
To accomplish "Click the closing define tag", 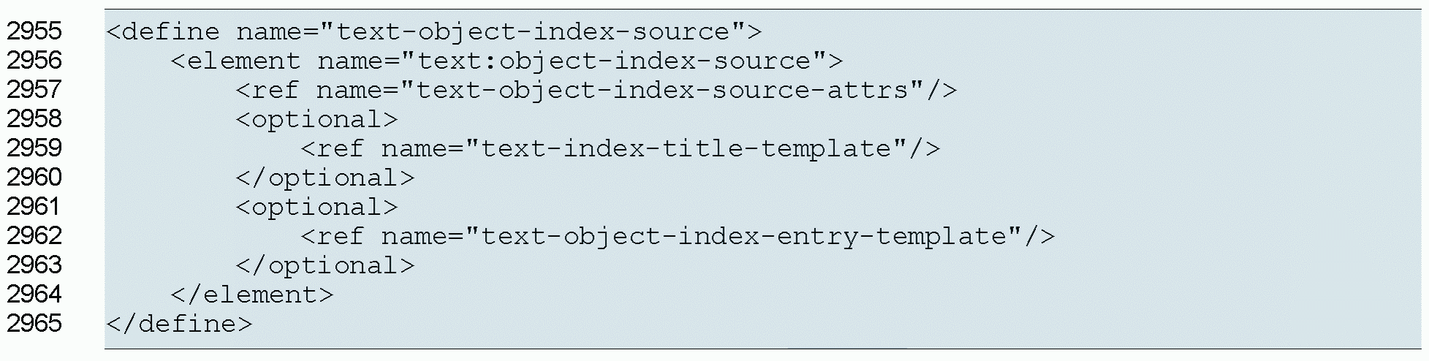I will click(179, 324).
